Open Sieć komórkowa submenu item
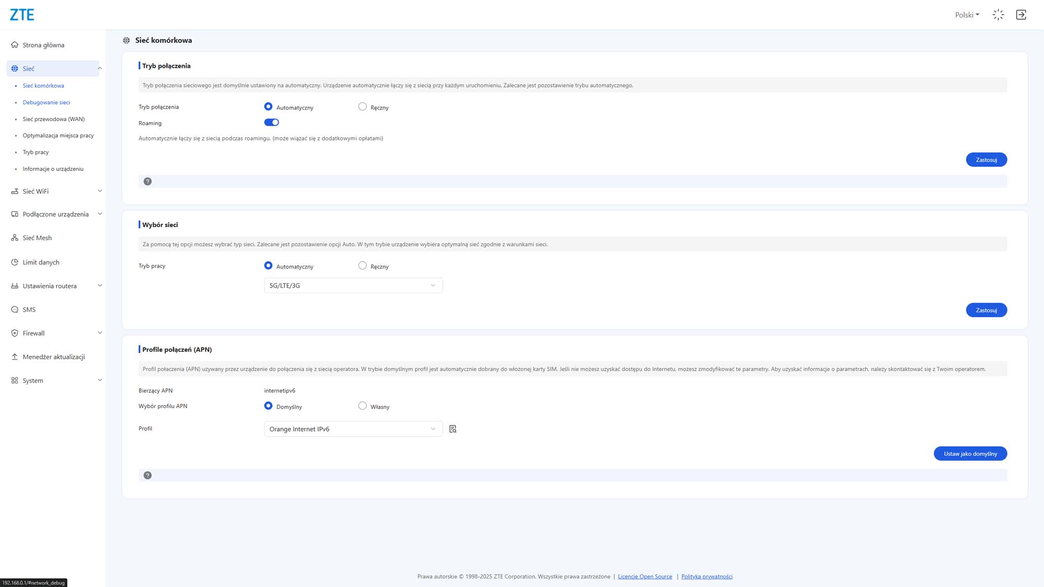The width and height of the screenshot is (1044, 587). [43, 86]
